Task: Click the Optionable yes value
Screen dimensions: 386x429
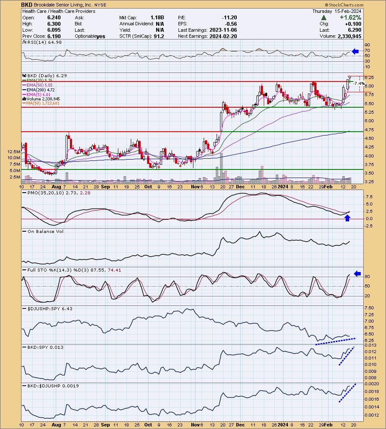Action: [x=101, y=36]
